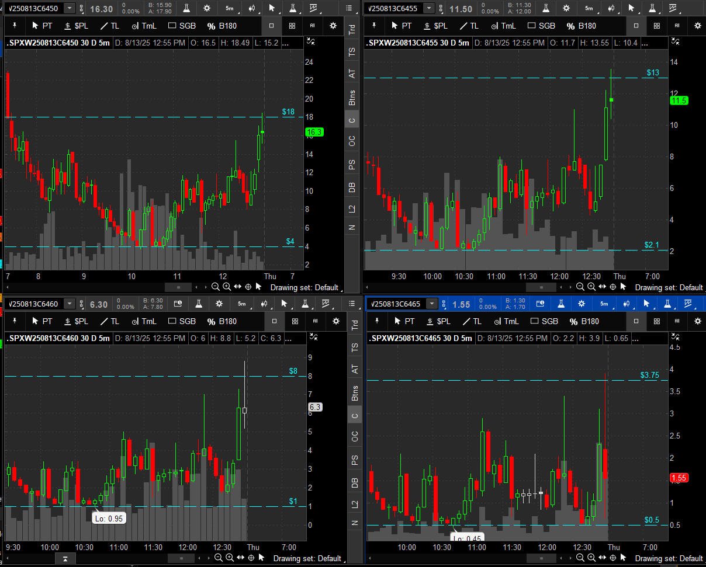This screenshot has height=567, width=706.
Task: Open symbol dropdown next to 250813C6450
Action: pos(70,8)
